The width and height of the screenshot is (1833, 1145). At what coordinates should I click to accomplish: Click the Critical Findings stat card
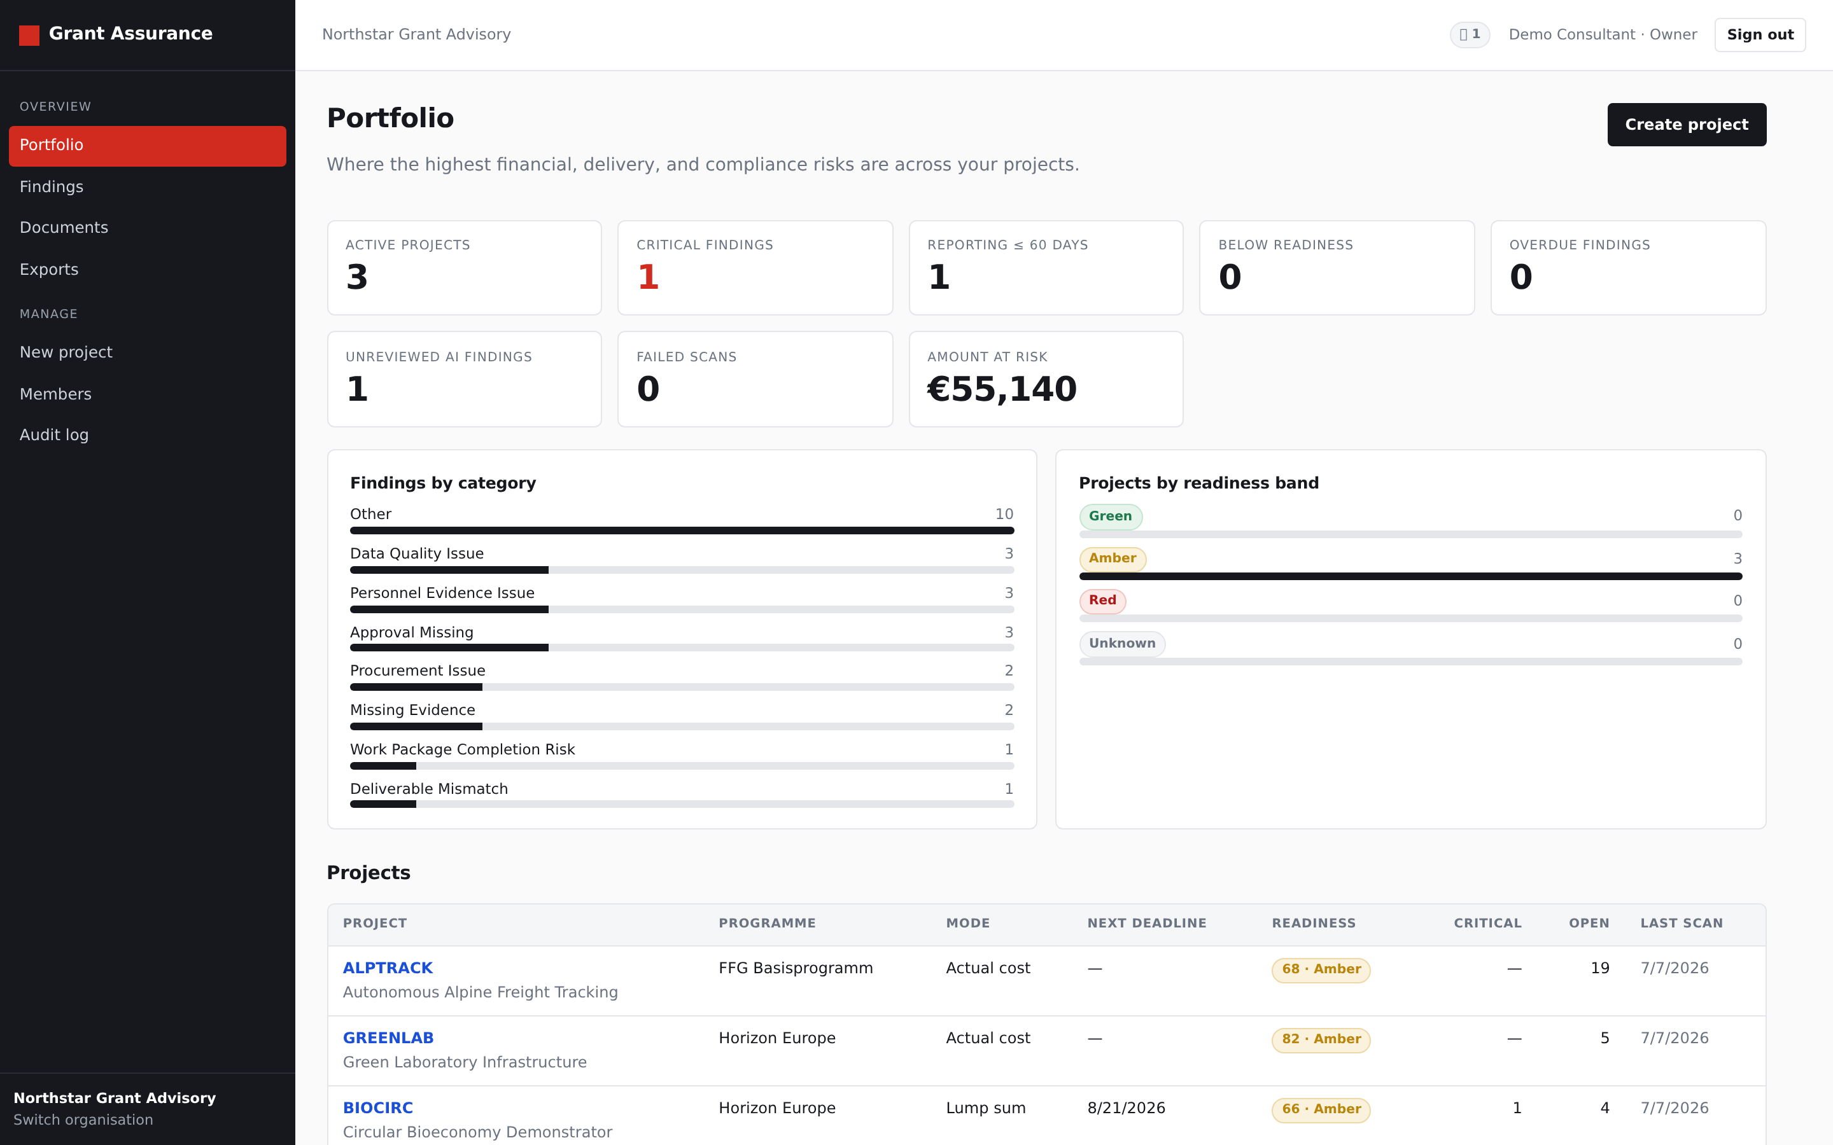click(755, 268)
